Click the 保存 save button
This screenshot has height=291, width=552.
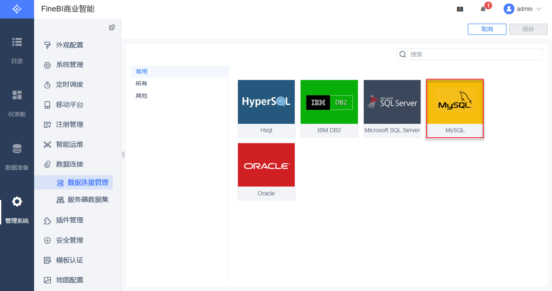tap(528, 29)
